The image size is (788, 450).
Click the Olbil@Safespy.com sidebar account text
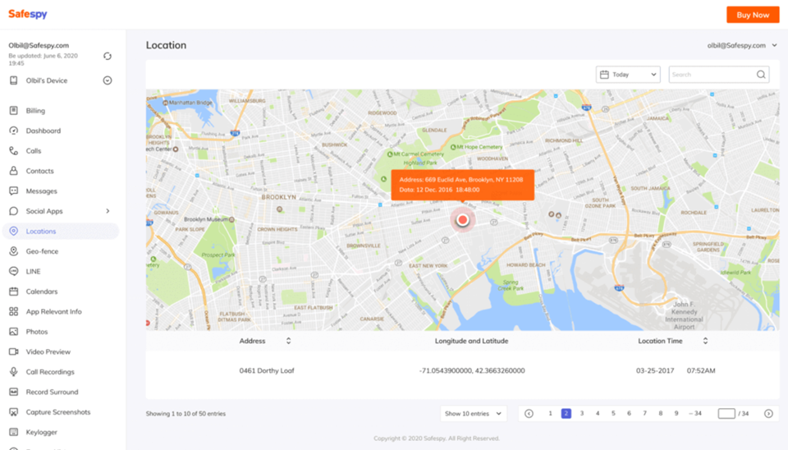[39, 45]
